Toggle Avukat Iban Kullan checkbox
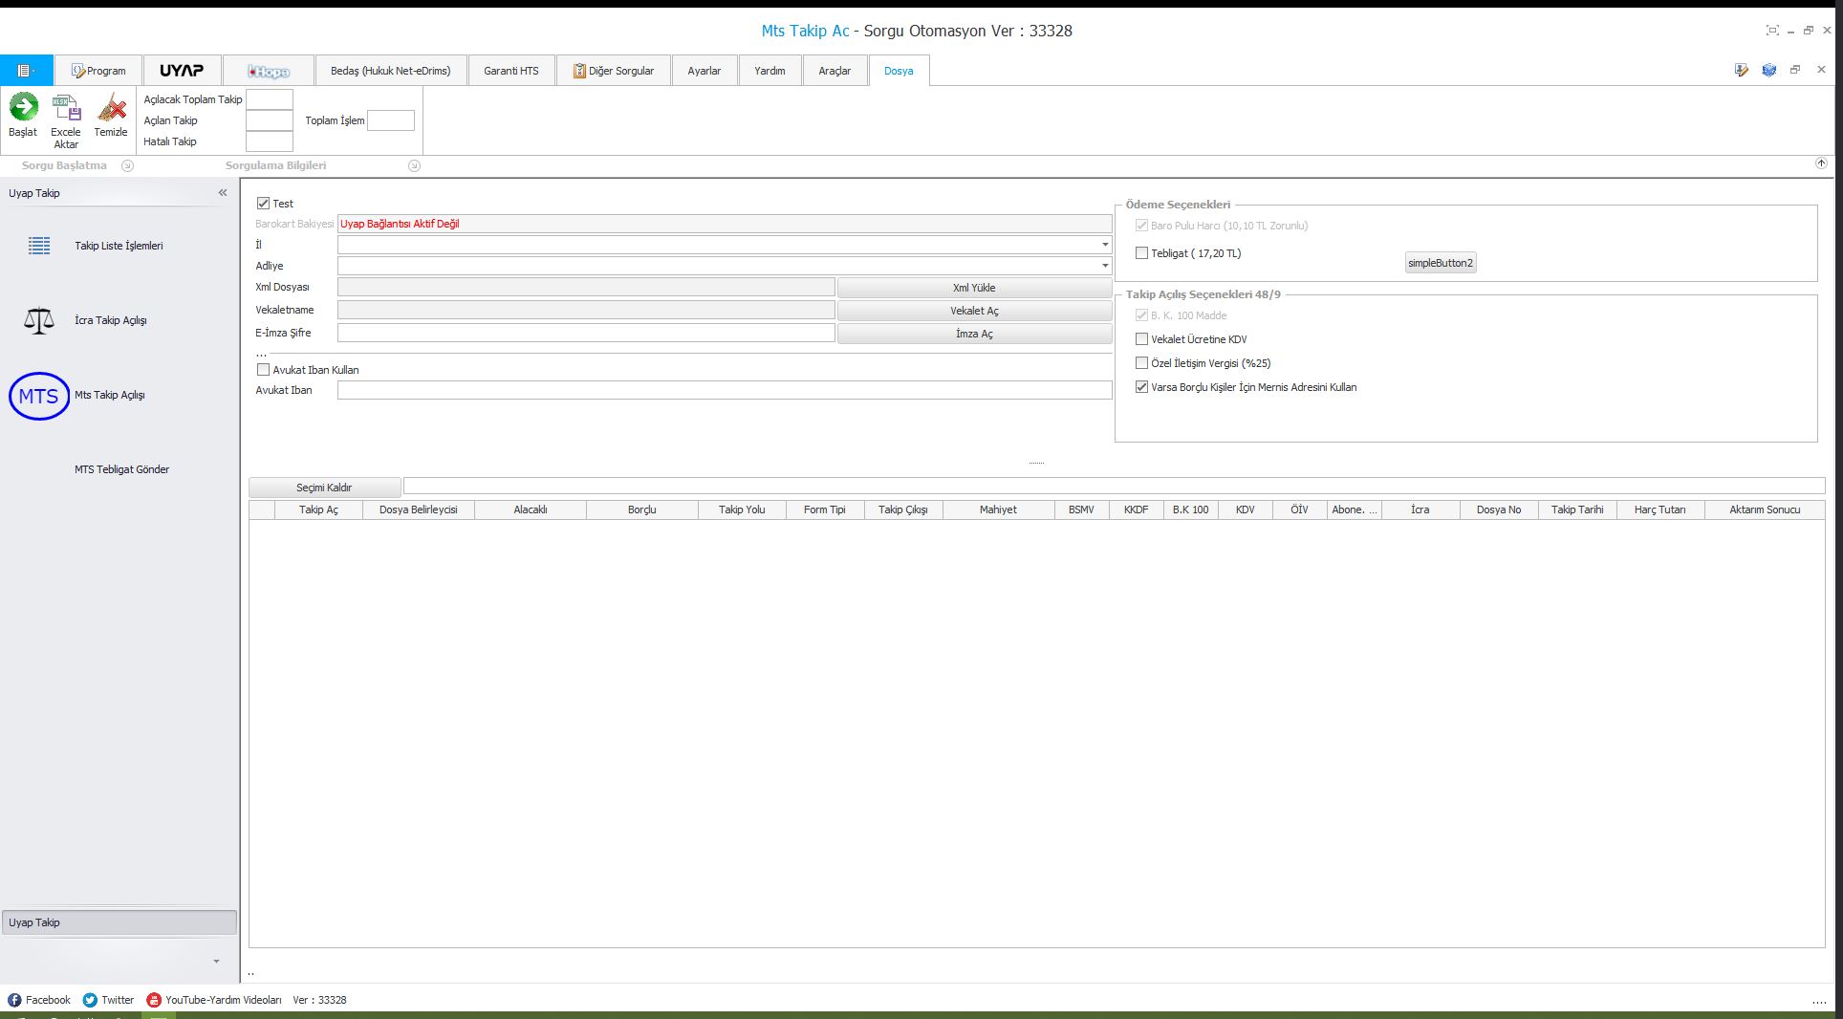This screenshot has width=1843, height=1019. pos(264,370)
